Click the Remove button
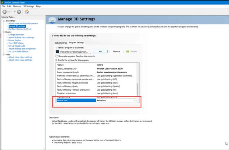 click(116, 51)
